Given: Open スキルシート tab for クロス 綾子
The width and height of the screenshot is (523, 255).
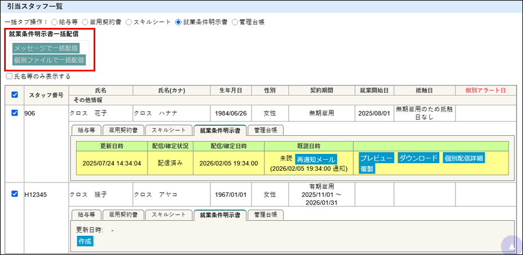Looking at the screenshot, I should pos(169,215).
